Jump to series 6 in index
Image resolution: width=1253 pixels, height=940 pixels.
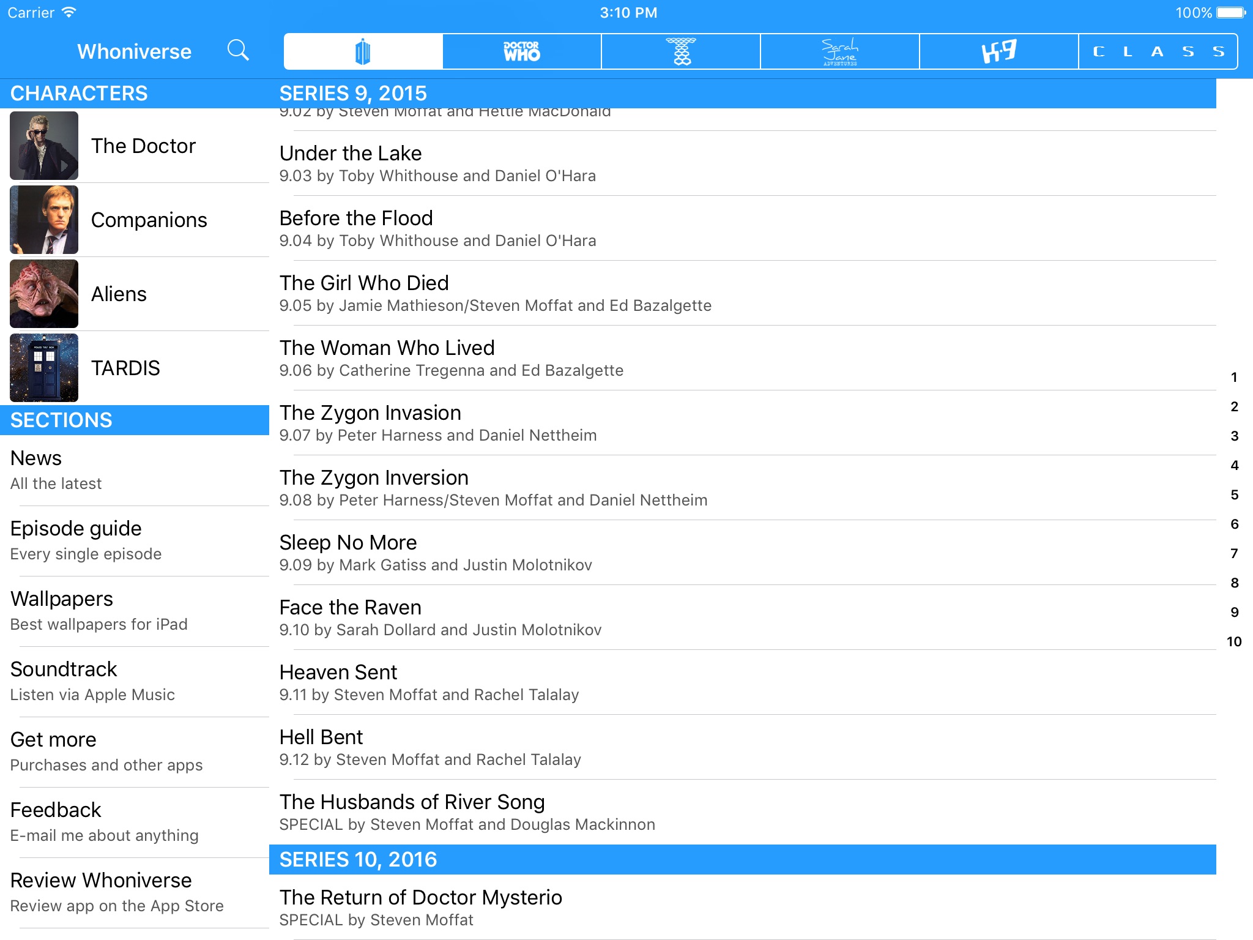pos(1234,524)
